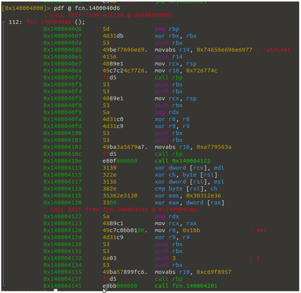Select the 'xor eax, dword [rax]' instruction
This screenshot has width=301, height=293.
[x=189, y=202]
